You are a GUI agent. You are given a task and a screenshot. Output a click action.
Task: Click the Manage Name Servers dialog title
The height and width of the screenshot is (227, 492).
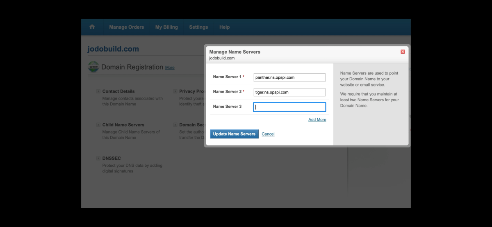click(x=235, y=52)
